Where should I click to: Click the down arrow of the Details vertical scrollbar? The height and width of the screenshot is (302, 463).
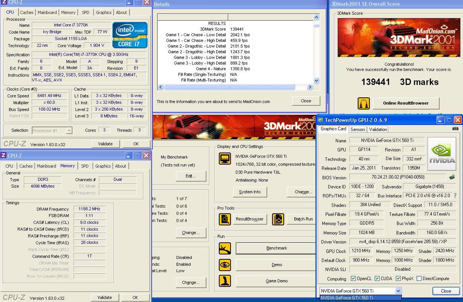316,81
